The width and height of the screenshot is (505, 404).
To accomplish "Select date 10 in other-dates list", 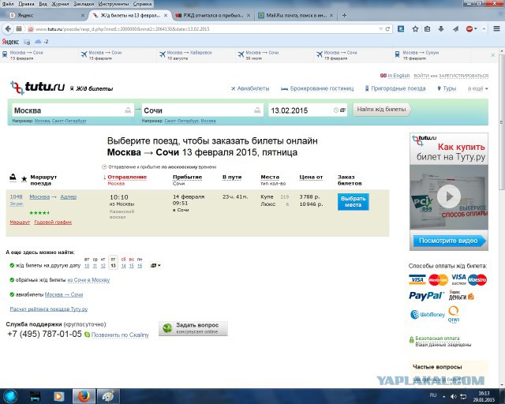I will tap(87, 266).
